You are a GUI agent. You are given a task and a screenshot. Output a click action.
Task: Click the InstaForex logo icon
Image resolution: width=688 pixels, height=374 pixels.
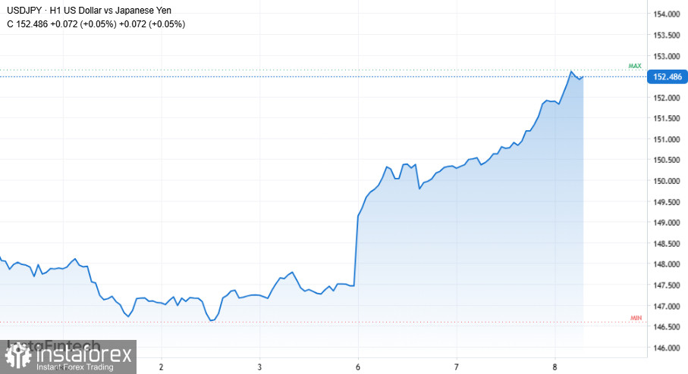click(17, 355)
